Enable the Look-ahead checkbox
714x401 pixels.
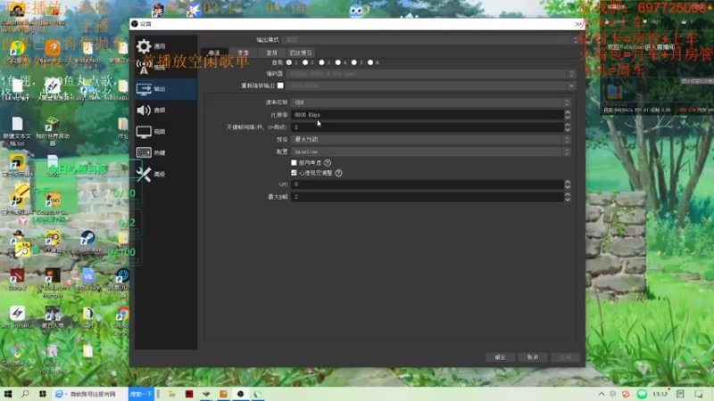click(x=294, y=163)
